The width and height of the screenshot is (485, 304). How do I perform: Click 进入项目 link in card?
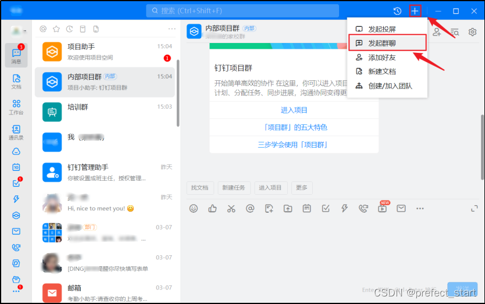point(294,110)
